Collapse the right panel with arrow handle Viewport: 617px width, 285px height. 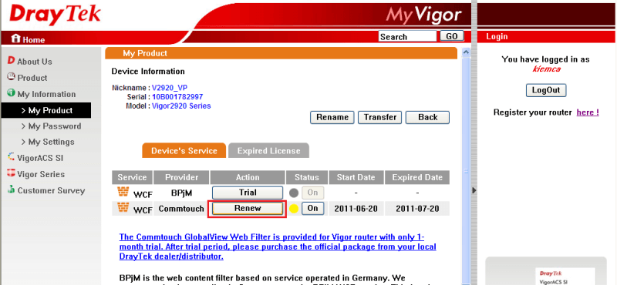point(474,190)
